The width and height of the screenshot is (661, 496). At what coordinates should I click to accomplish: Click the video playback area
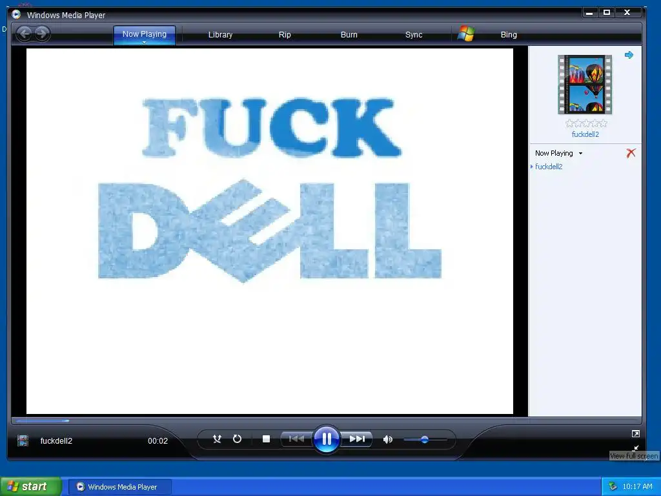coord(269,231)
